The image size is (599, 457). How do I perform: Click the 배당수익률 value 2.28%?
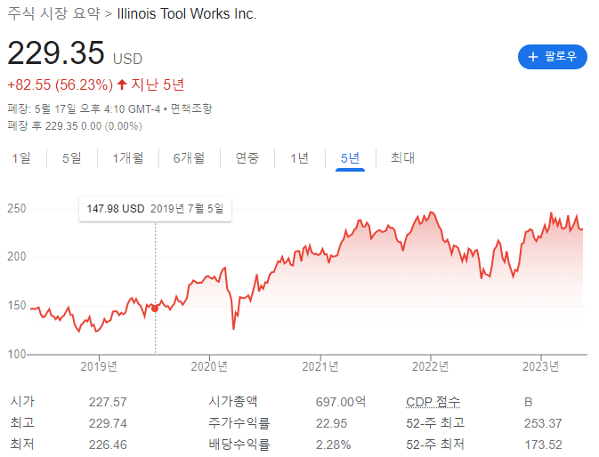pyautogui.click(x=334, y=445)
